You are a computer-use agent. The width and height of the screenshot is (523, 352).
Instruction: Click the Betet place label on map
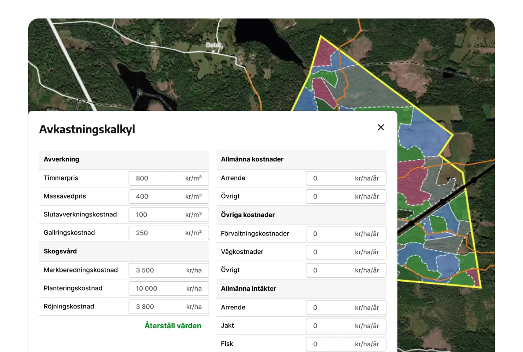point(214,45)
